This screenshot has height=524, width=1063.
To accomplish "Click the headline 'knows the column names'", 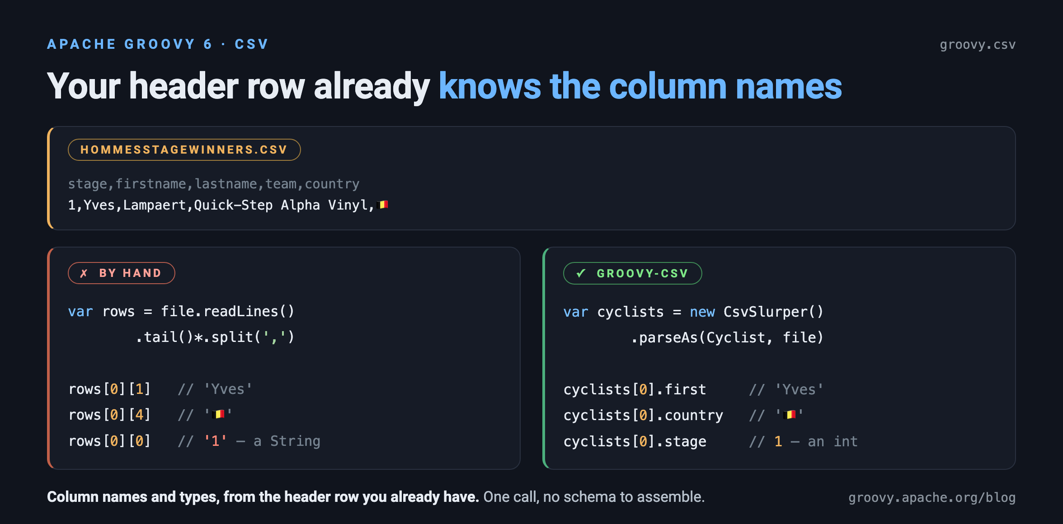I will pyautogui.click(x=640, y=86).
